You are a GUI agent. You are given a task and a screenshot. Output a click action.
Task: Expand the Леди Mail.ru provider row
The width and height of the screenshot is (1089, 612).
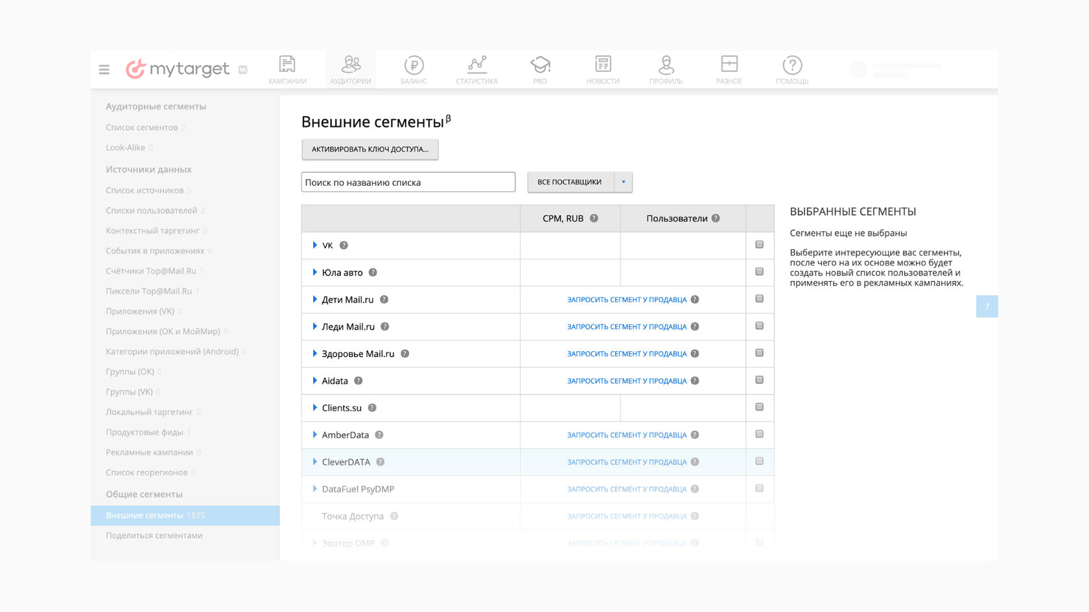pyautogui.click(x=314, y=327)
